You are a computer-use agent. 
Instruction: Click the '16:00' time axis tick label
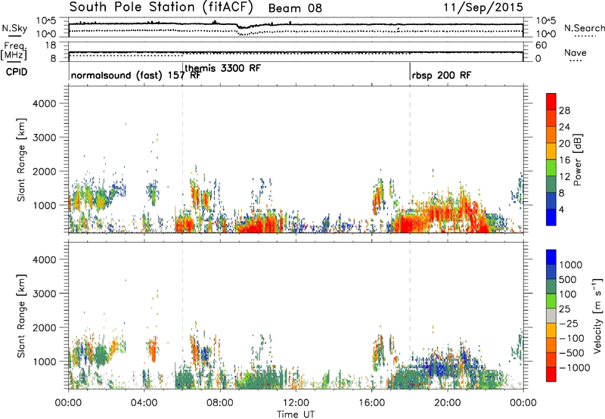(x=371, y=403)
